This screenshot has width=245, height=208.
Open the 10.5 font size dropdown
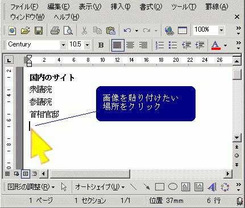point(88,45)
